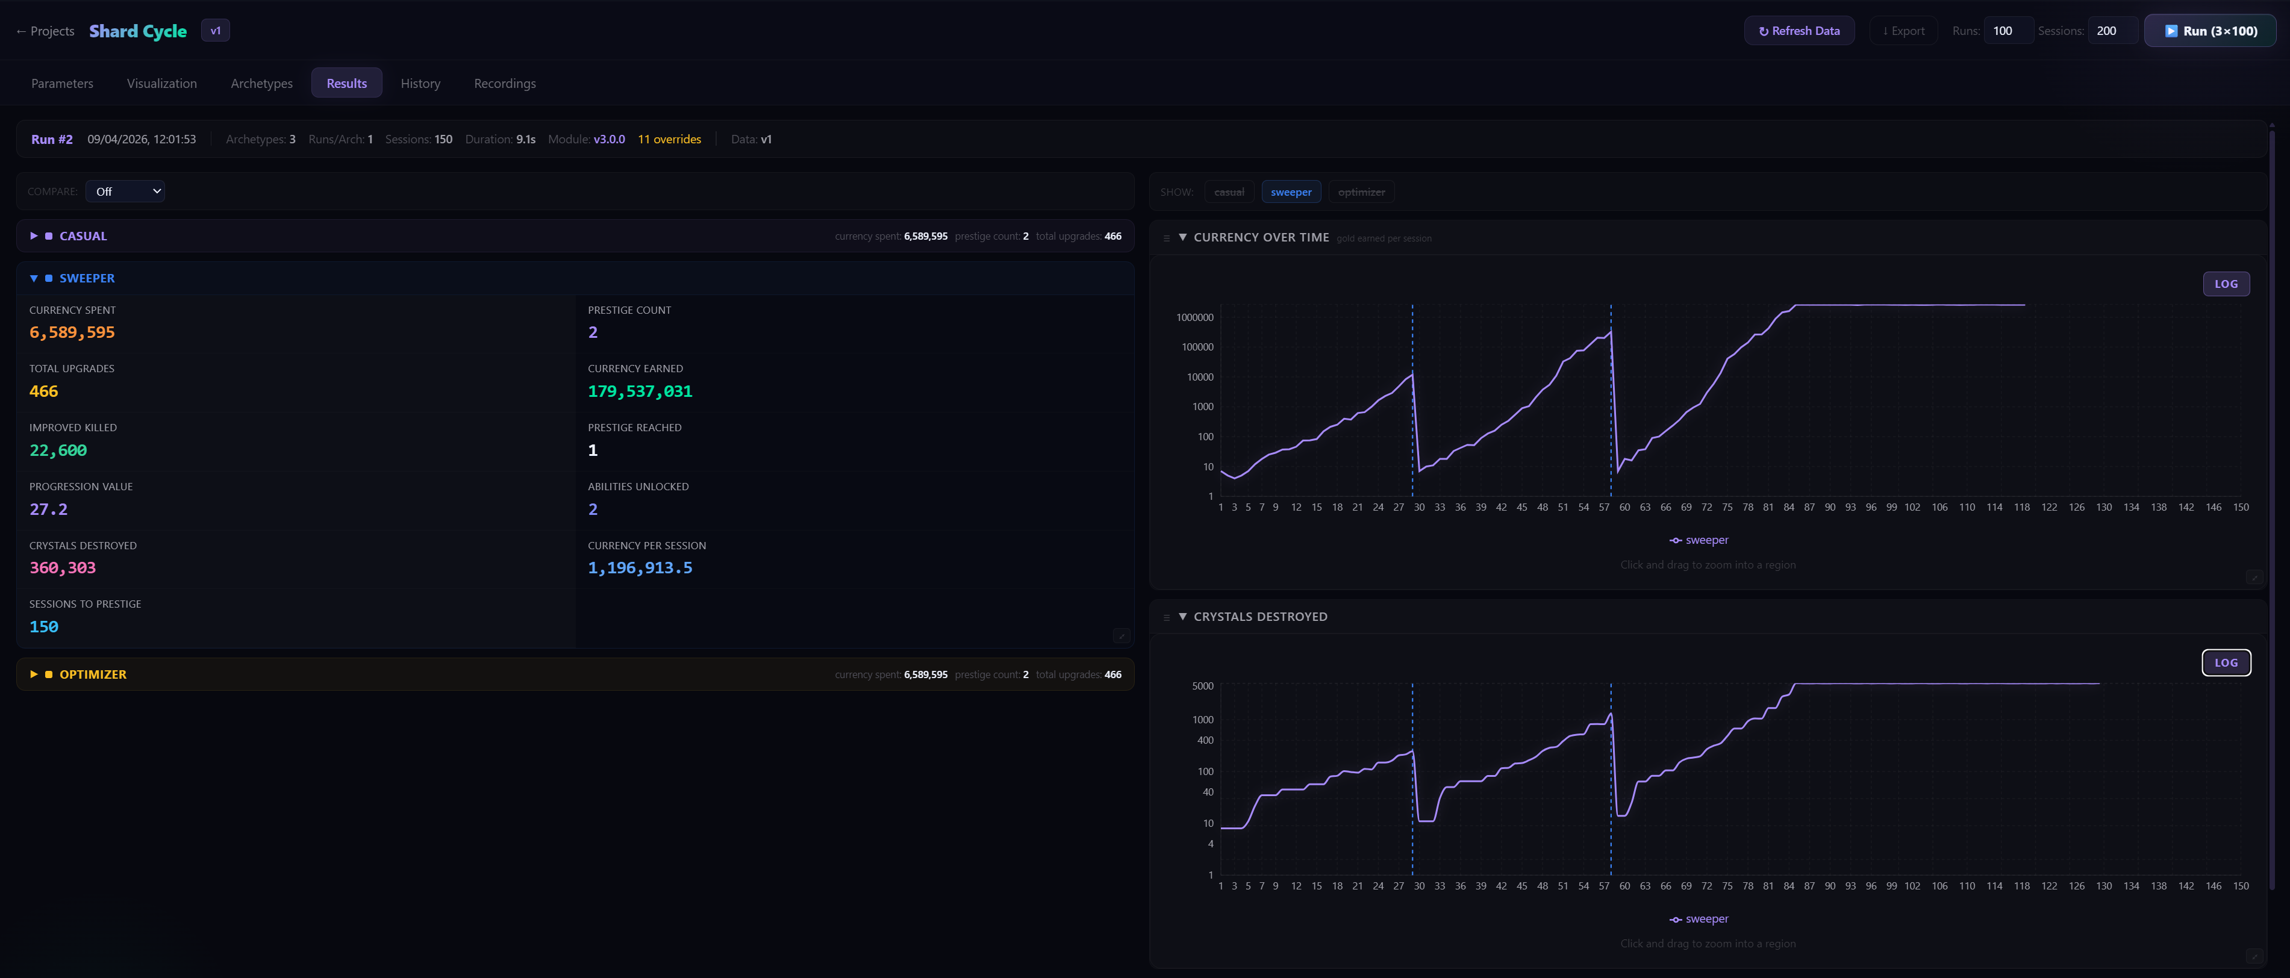This screenshot has width=2290, height=978.
Task: Click the drag handle of Currency Over Time
Action: tap(1166, 238)
